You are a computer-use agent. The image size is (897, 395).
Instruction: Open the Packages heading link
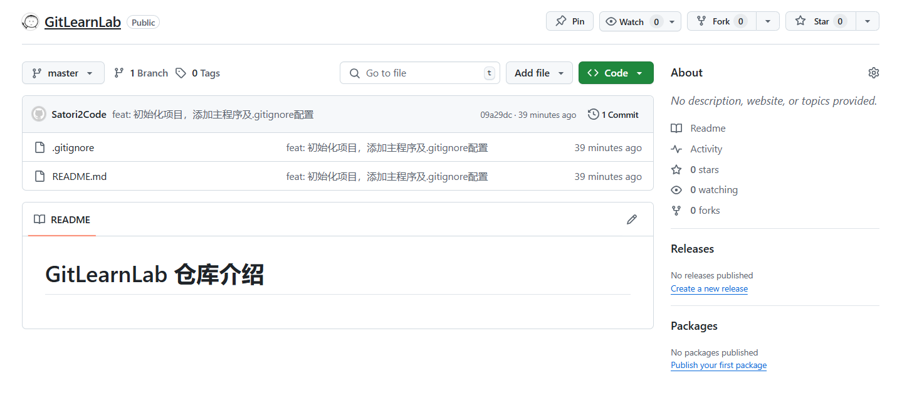(694, 326)
